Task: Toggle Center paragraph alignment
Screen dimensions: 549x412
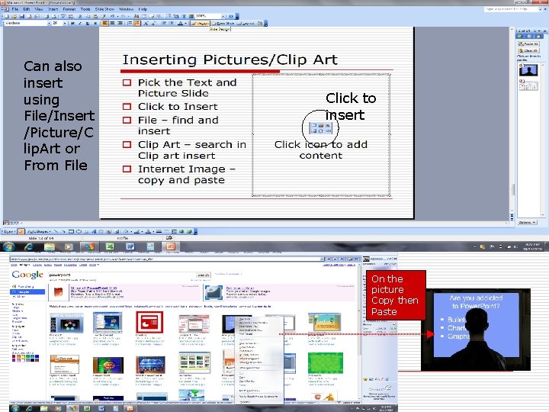Action: coord(112,23)
